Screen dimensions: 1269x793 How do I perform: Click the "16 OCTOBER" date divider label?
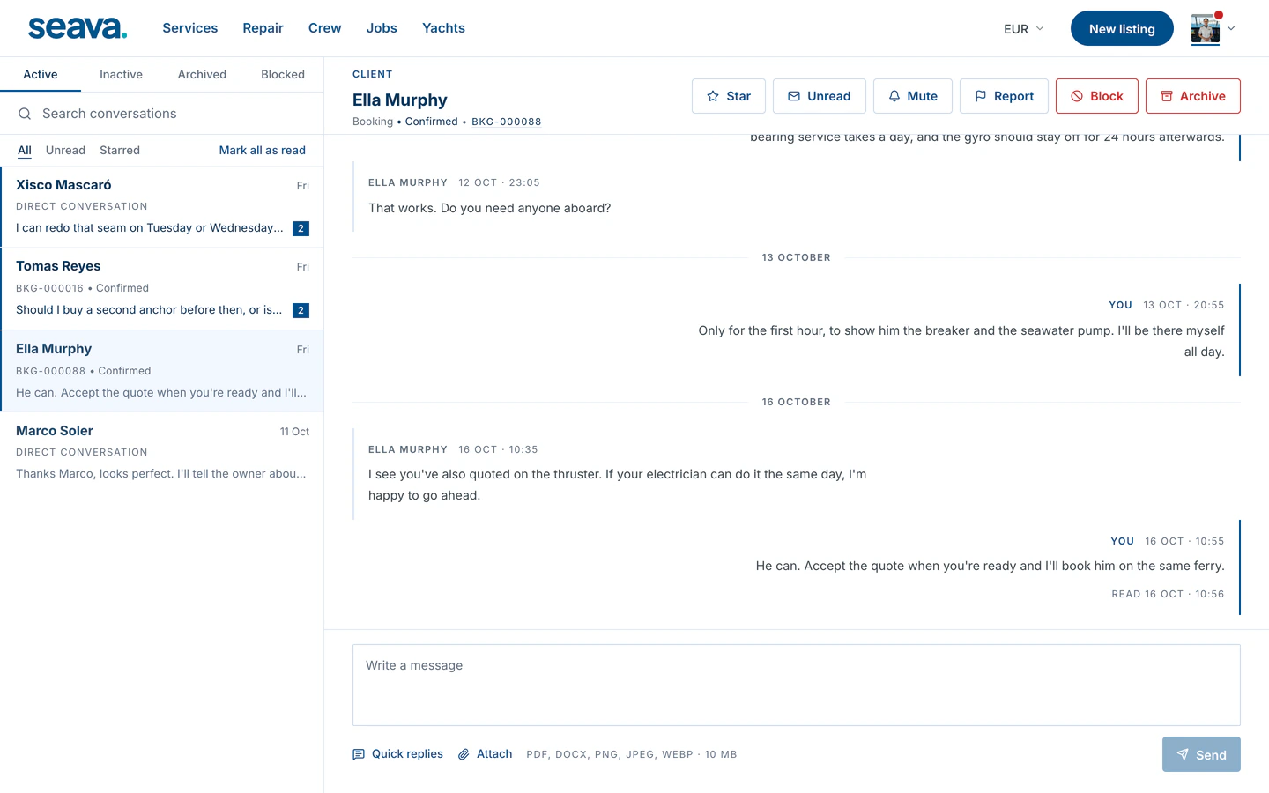point(797,403)
